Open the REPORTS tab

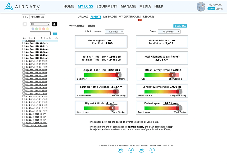(x=149, y=16)
